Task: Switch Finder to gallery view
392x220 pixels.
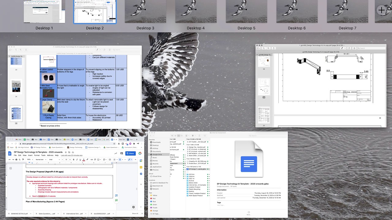Action: click(x=182, y=136)
